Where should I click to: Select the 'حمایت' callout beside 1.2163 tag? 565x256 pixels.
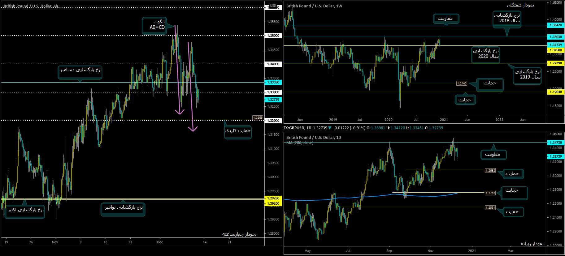[490, 84]
